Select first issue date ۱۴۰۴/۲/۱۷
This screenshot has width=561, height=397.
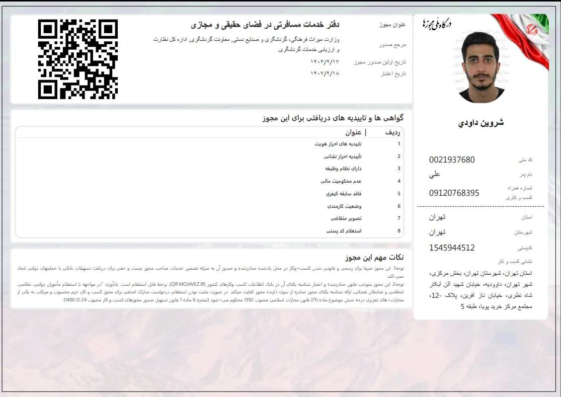point(325,62)
